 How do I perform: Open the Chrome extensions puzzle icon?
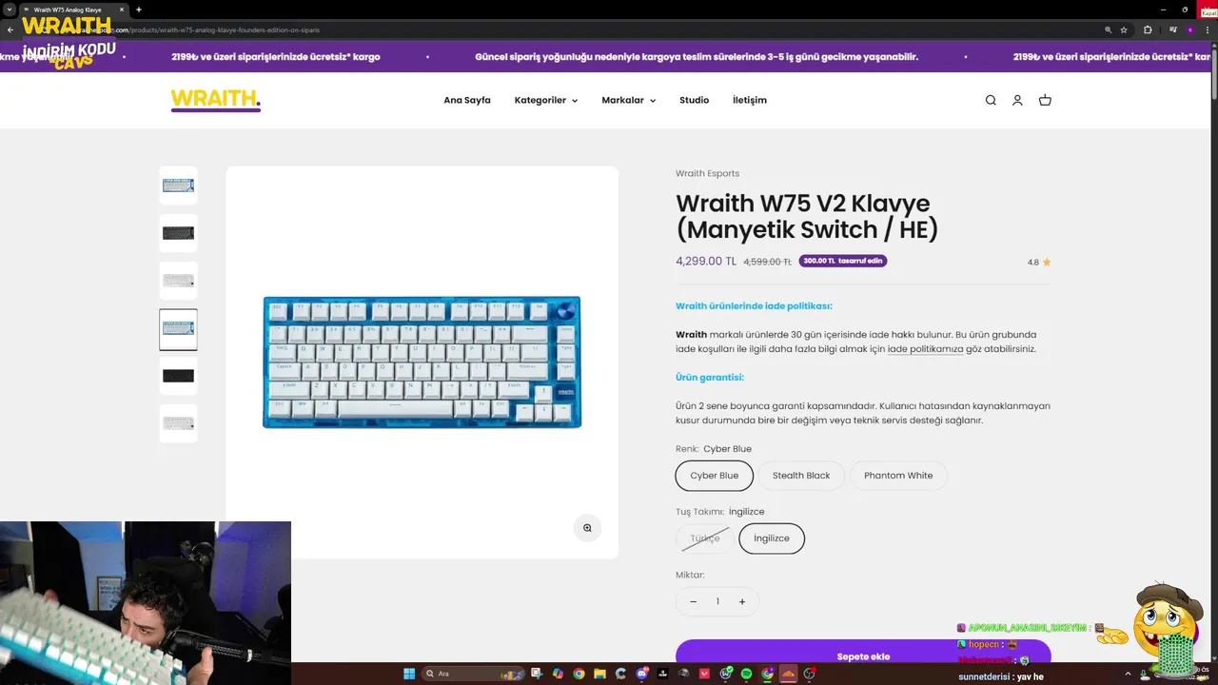(x=1148, y=29)
